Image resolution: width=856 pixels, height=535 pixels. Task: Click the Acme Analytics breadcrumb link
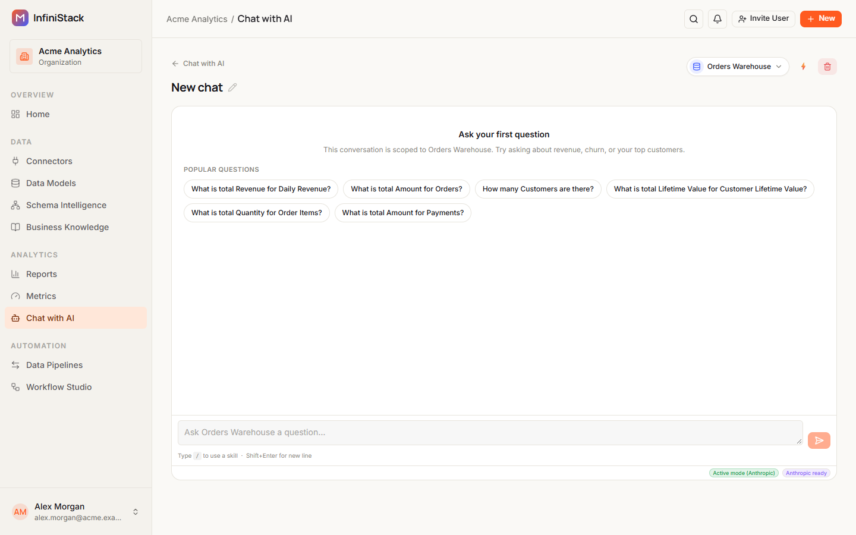tap(197, 19)
